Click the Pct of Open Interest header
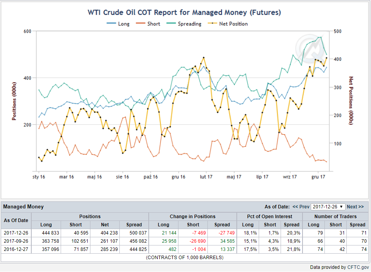Viewport: 371px width, 272px height. (270, 216)
